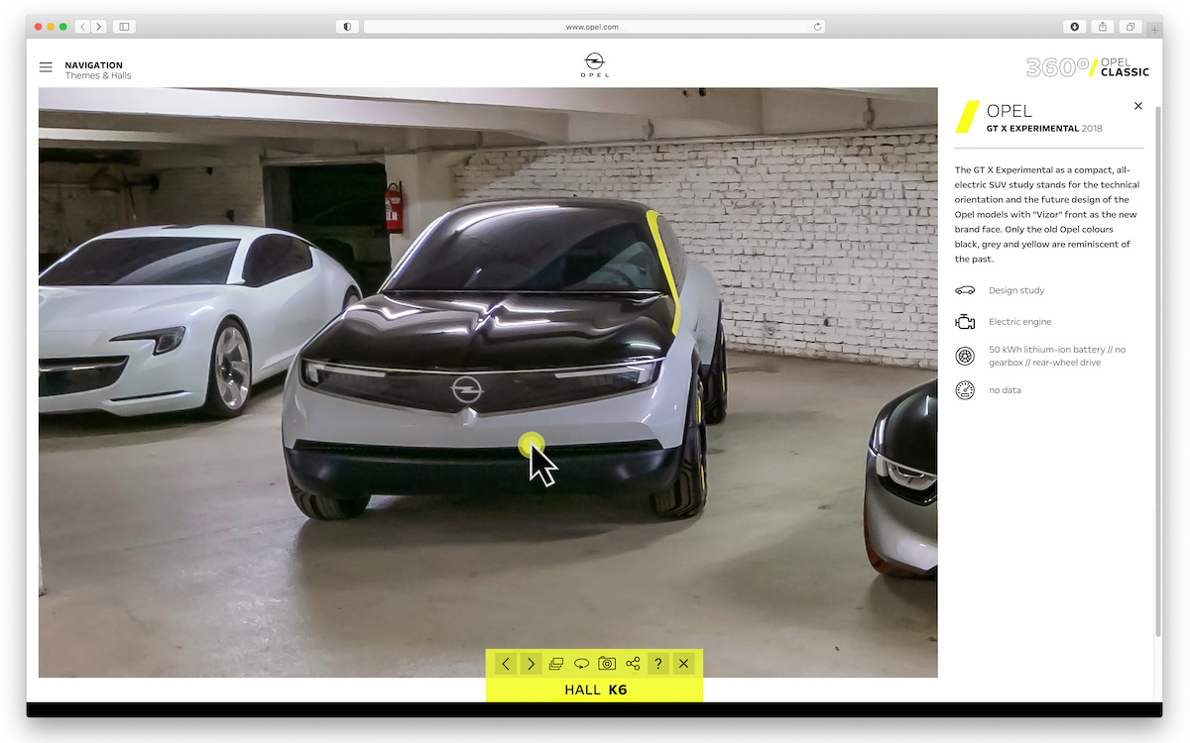Show Safari tab overview
This screenshot has width=1190, height=743.
click(1130, 27)
